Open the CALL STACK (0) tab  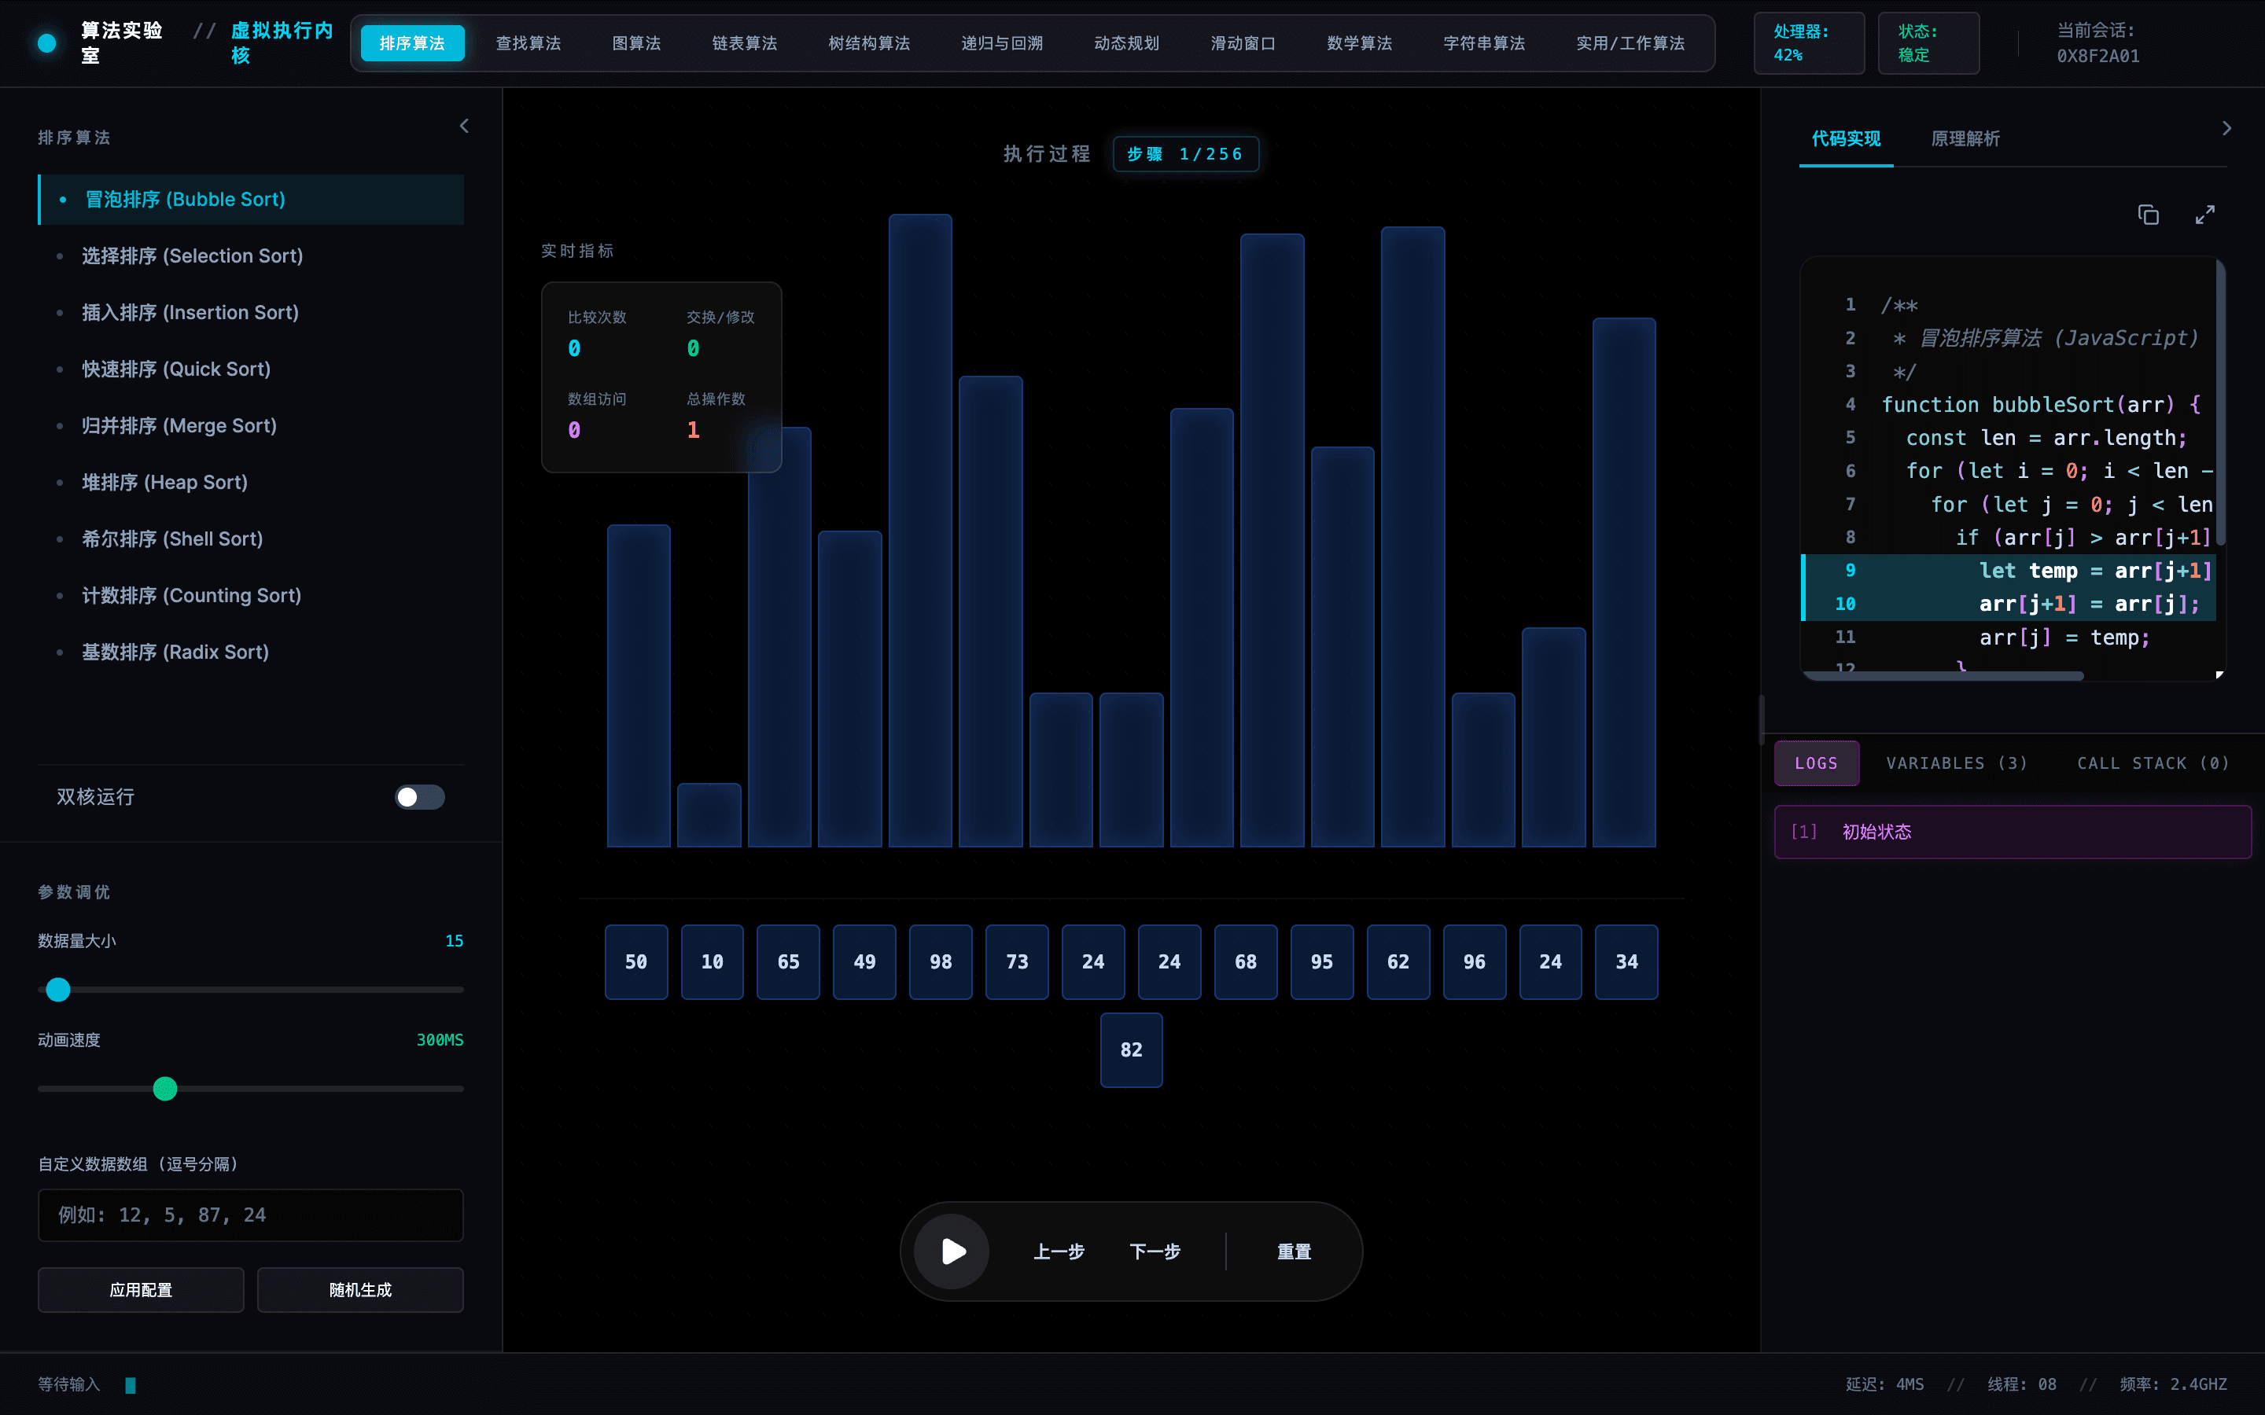2153,763
